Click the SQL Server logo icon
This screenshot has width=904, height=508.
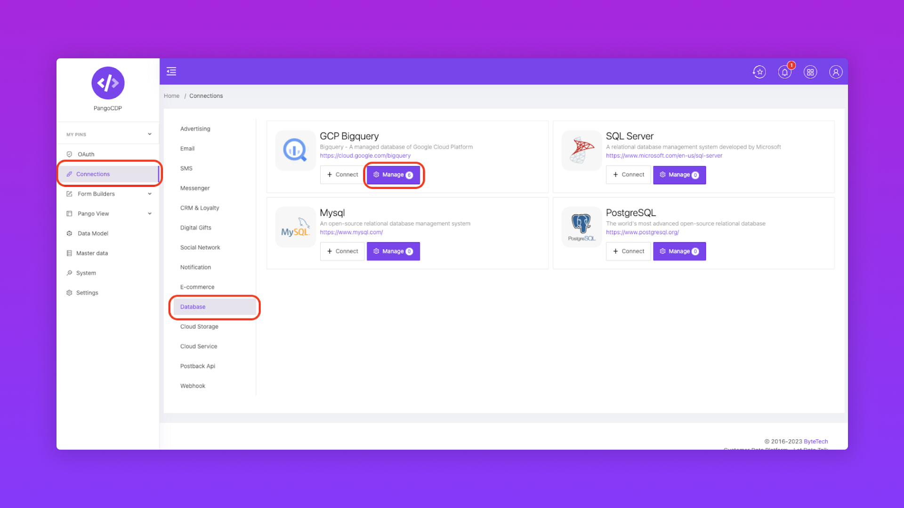click(x=581, y=151)
